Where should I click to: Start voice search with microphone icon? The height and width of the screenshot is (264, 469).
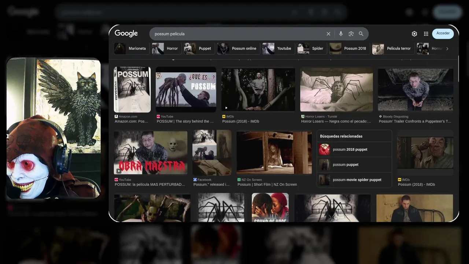point(341,34)
